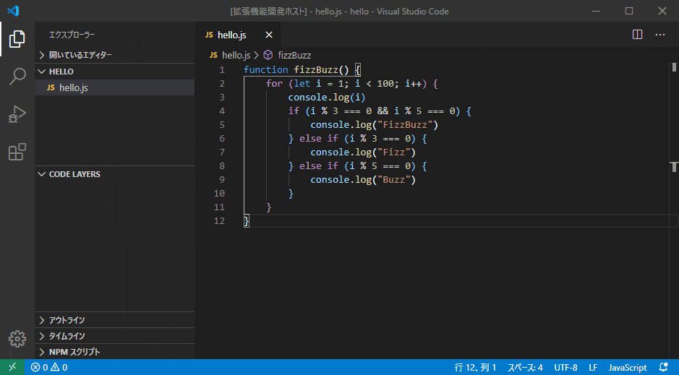Image resolution: width=679 pixels, height=375 pixels.
Task: Click the fizzBuzz breadcrumb item
Action: (x=294, y=55)
